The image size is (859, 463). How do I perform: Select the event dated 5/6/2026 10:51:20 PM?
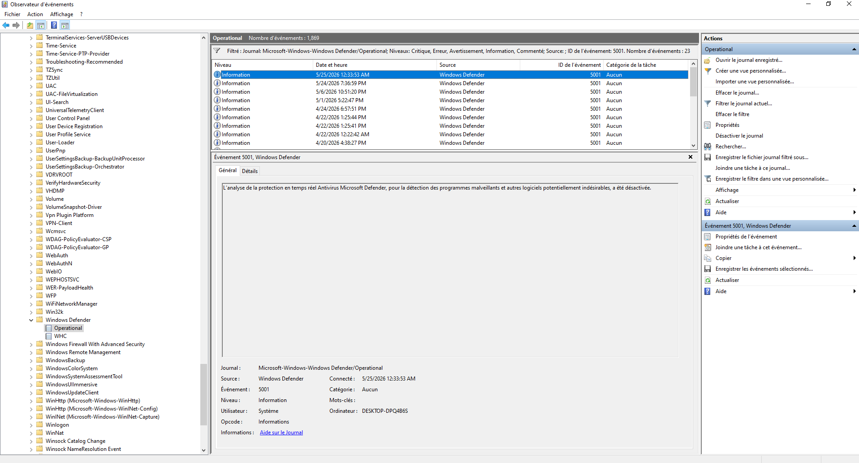tap(450, 92)
